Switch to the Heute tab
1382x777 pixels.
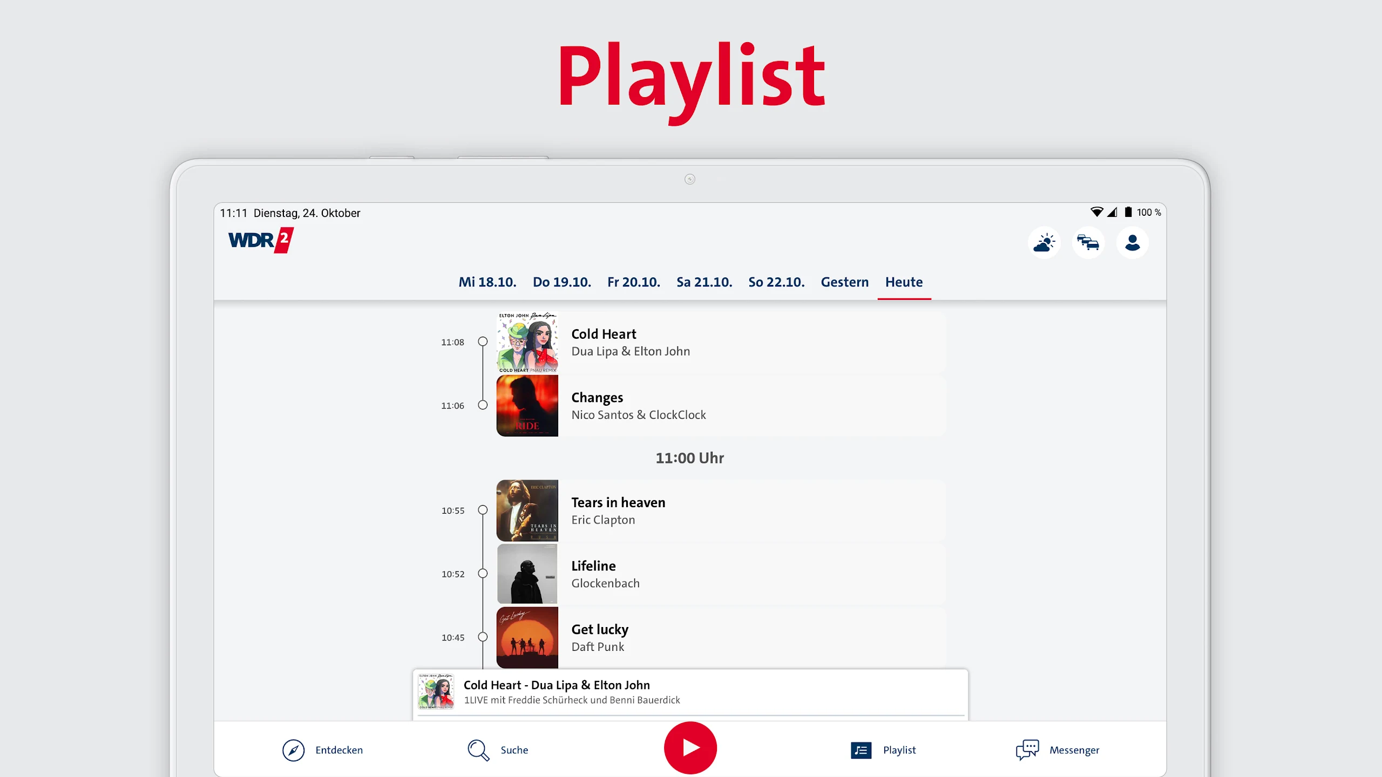(x=904, y=282)
